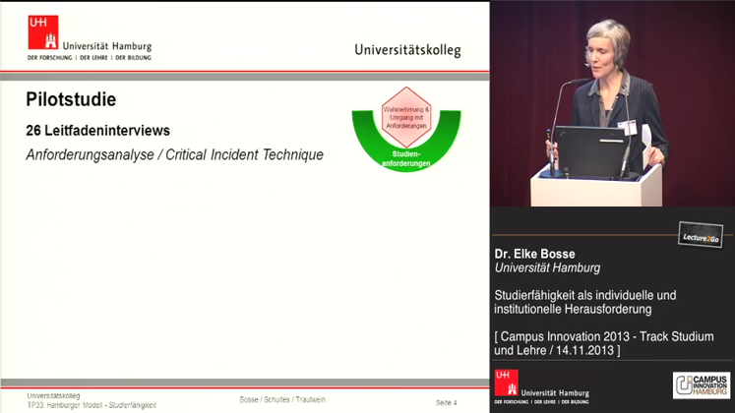Screen dimensions: 735x413
Task: Click the Campus Innovation Hamburg logo
Action: [x=702, y=384]
